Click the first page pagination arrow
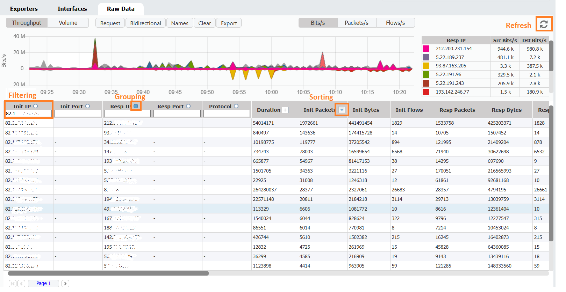This screenshot has height=292, width=566. [x=13, y=283]
